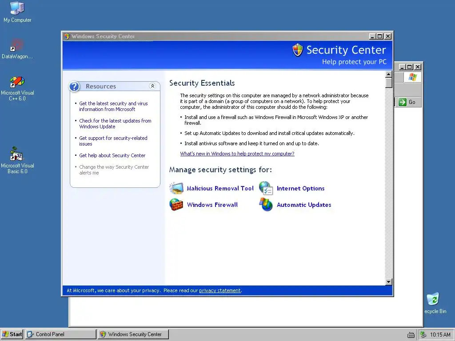
Task: Open the Malicious Removal Tool icon
Action: [176, 188]
